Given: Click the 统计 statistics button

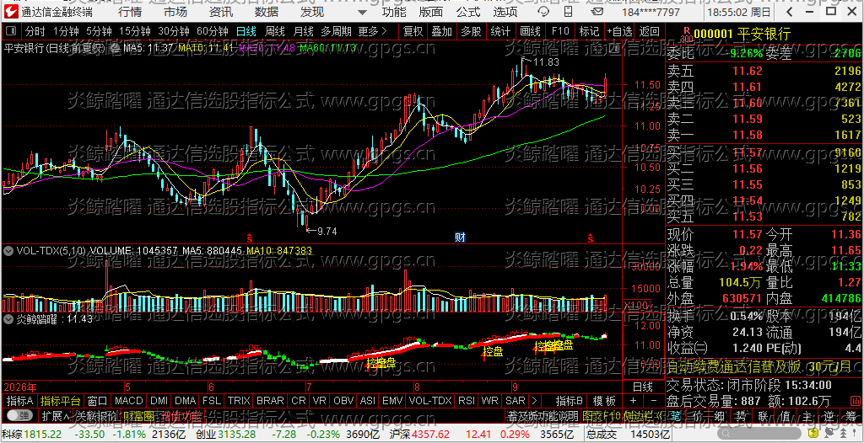Looking at the screenshot, I should pos(500,31).
